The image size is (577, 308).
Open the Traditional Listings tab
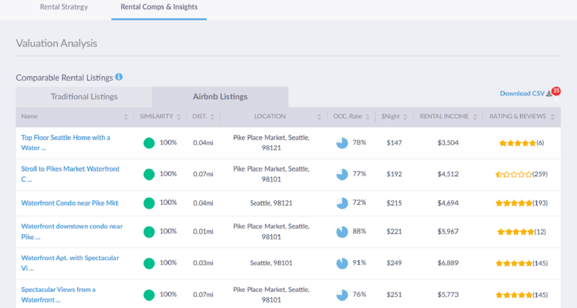(x=84, y=96)
